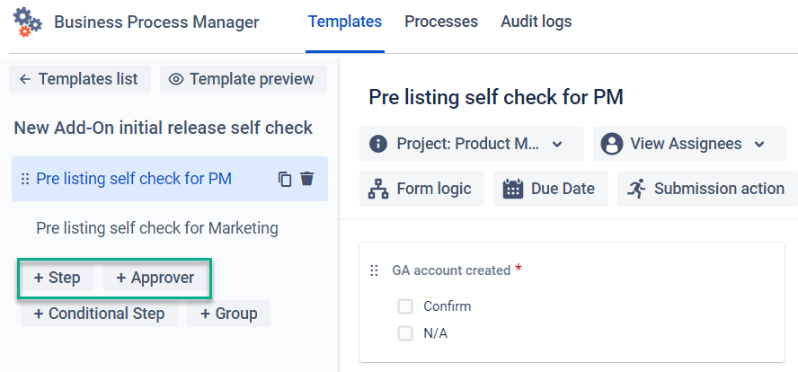Click the Business Process Manager gear logo

28,22
